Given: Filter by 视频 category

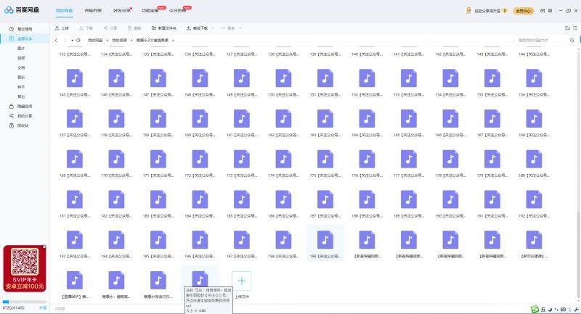Looking at the screenshot, I should coord(21,58).
